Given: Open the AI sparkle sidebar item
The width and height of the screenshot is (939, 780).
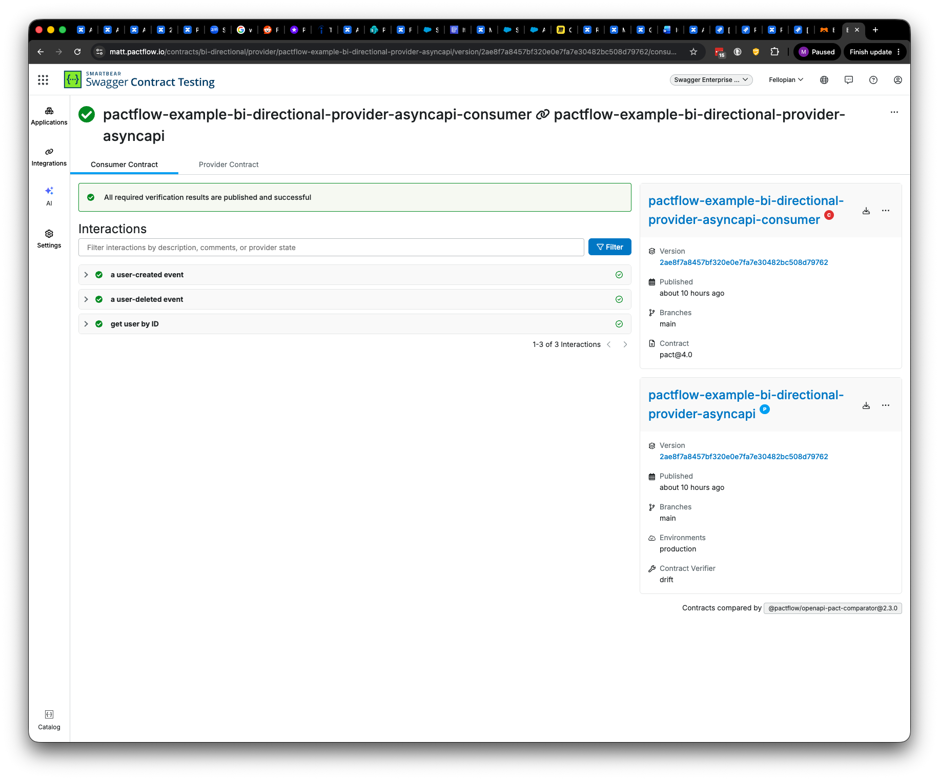Looking at the screenshot, I should (x=49, y=196).
